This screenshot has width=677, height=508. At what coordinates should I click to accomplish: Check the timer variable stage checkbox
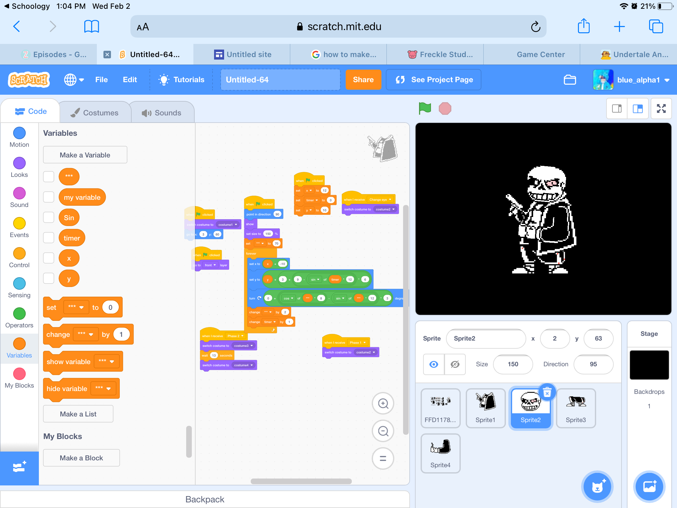[49, 238]
